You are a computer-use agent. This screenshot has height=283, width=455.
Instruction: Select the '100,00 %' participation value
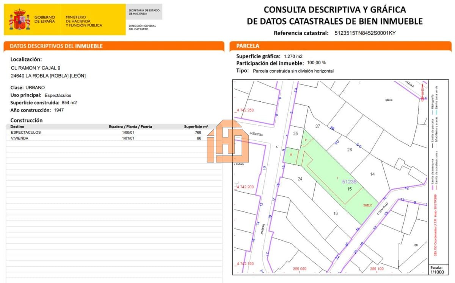click(316, 63)
